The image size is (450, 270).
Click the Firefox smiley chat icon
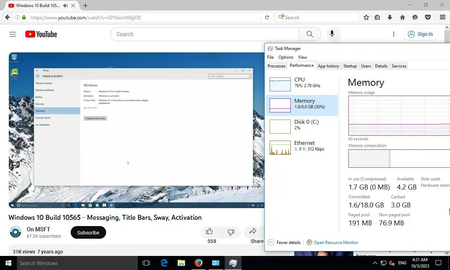(415, 18)
